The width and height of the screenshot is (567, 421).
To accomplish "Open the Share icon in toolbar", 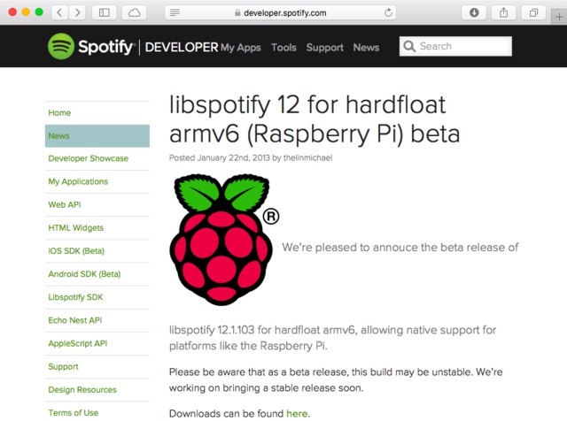I will coord(504,12).
